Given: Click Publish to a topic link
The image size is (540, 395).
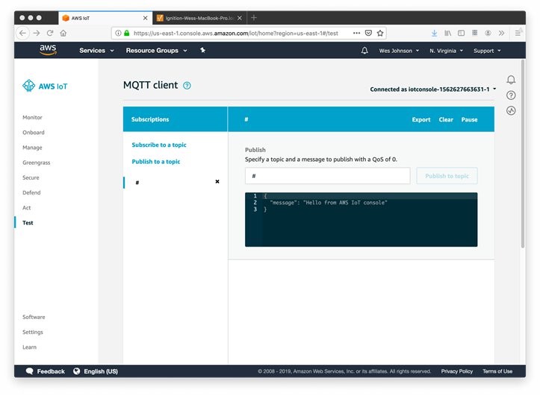Looking at the screenshot, I should (x=155, y=162).
